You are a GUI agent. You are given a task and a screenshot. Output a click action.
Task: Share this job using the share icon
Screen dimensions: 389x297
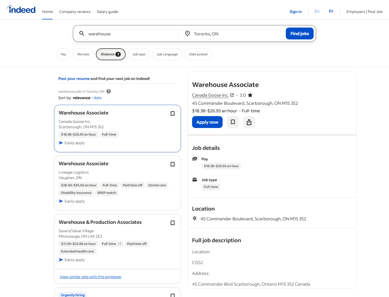249,122
